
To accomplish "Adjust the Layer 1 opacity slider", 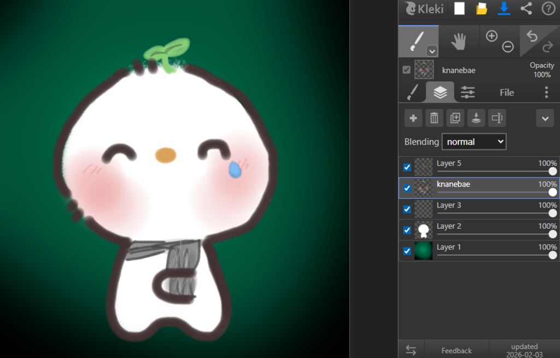I will coord(497,255).
